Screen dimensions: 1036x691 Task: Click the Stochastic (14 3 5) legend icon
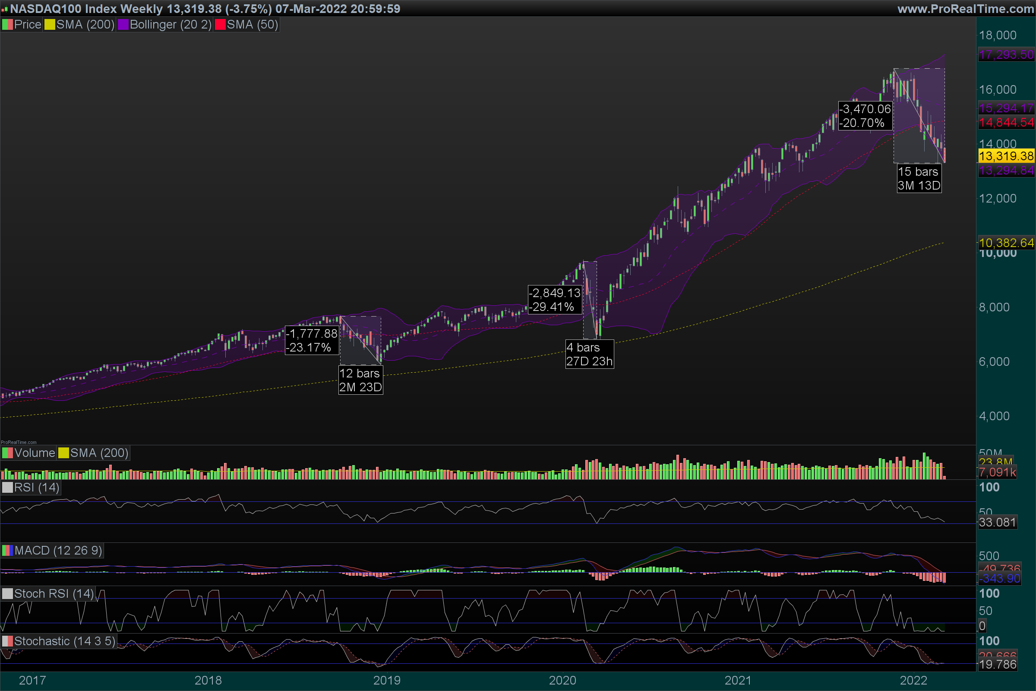point(7,641)
